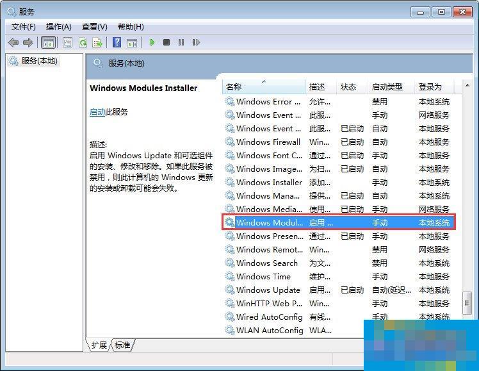479x371 pixels.
Task: Sort by the 启动类型 column header
Action: (x=391, y=87)
